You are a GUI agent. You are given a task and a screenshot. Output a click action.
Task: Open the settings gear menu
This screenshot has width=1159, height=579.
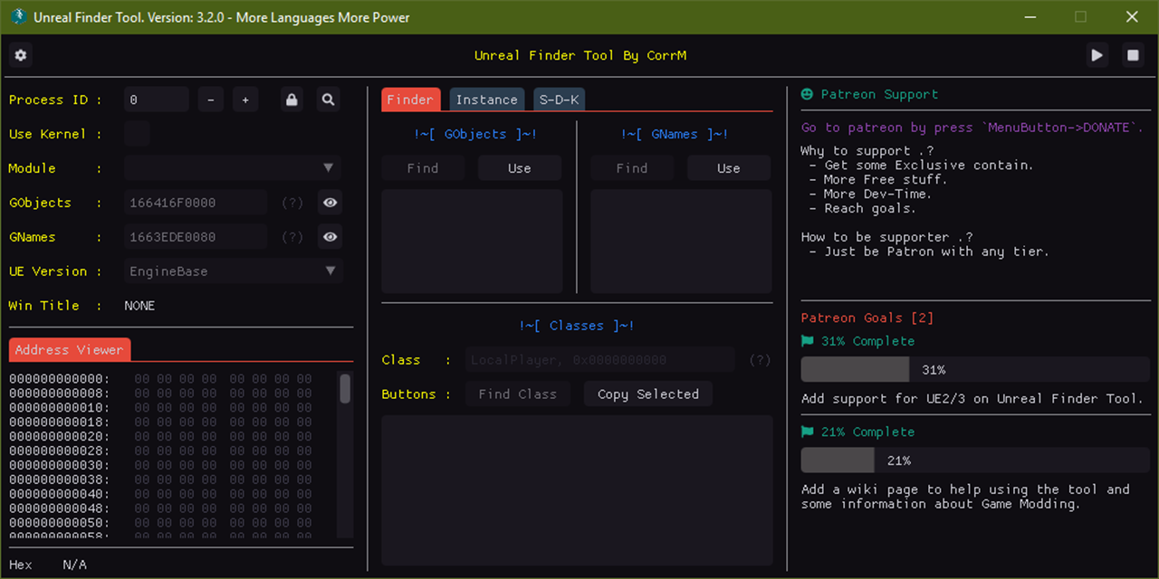point(21,55)
